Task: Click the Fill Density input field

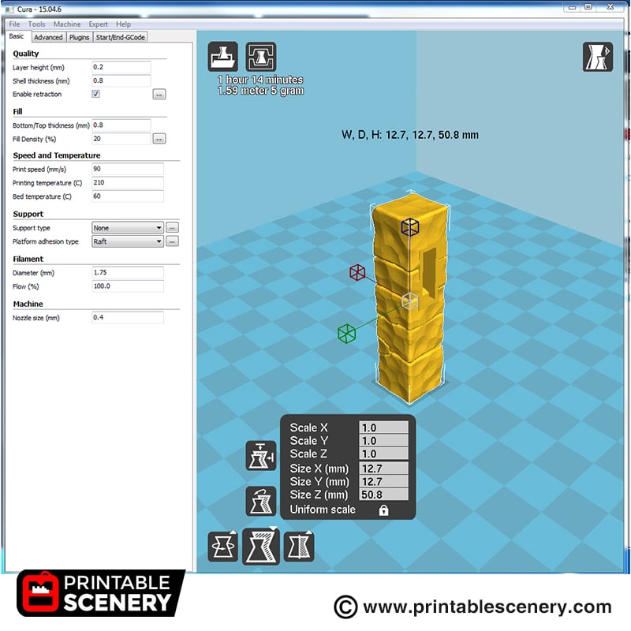Action: point(121,139)
